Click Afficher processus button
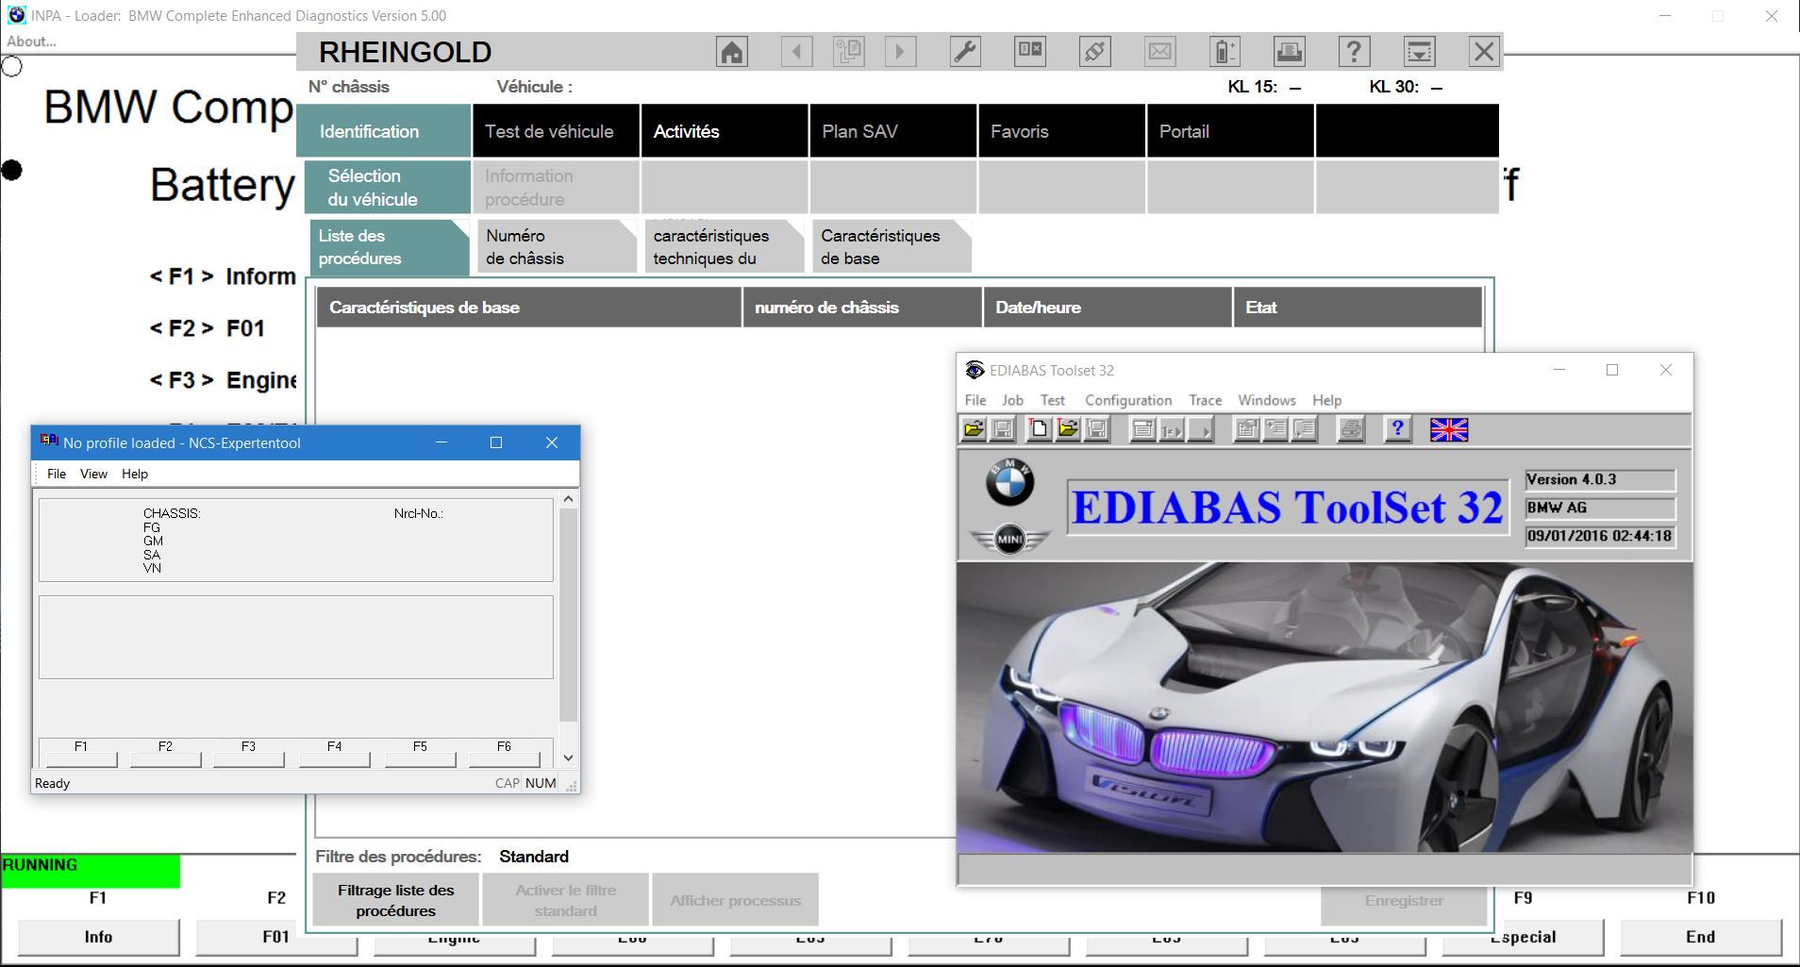The image size is (1800, 967). (x=735, y=900)
